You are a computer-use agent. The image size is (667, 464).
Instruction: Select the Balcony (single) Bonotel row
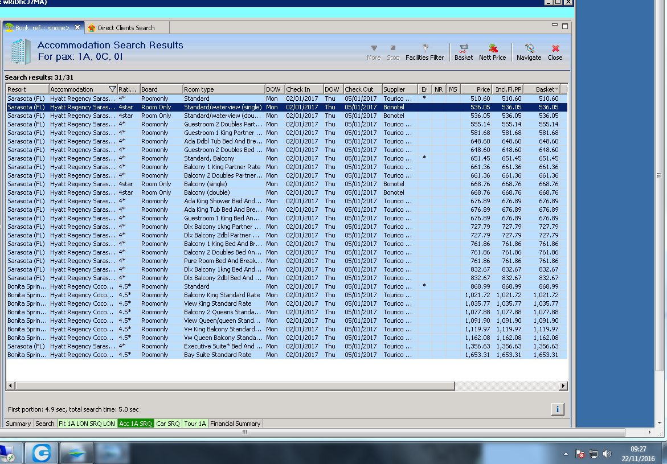pos(287,184)
